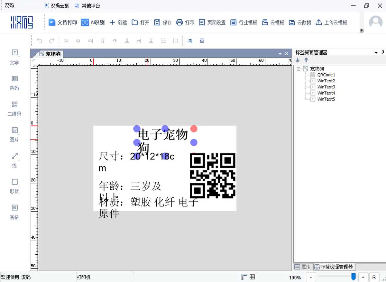Screen dimensions: 386x282
Task: Close the 宠物狗 document tab
Action: pos(286,54)
